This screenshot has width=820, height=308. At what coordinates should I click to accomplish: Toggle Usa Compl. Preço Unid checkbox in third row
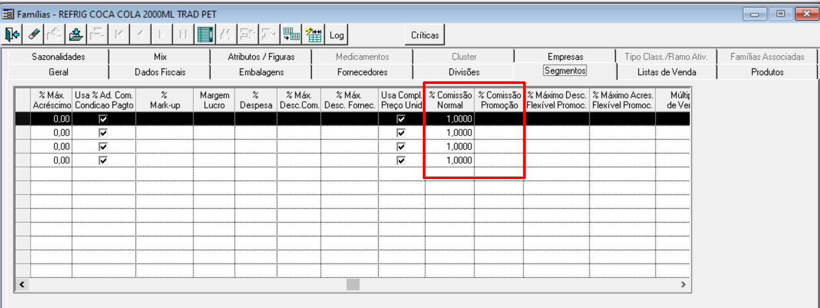click(x=401, y=146)
